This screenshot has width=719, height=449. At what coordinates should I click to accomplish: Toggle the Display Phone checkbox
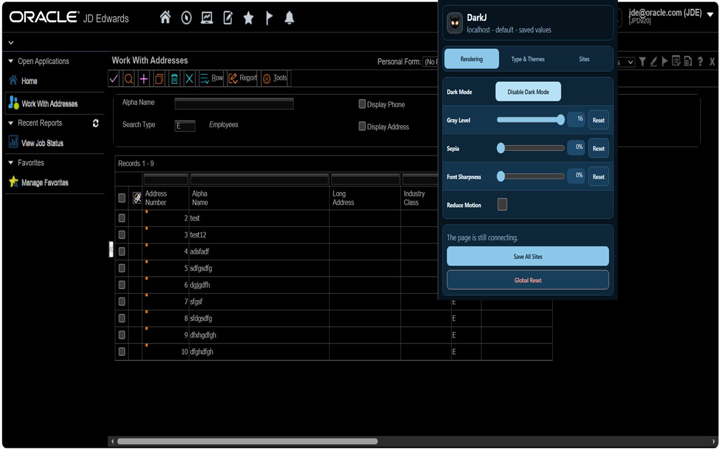tap(362, 104)
